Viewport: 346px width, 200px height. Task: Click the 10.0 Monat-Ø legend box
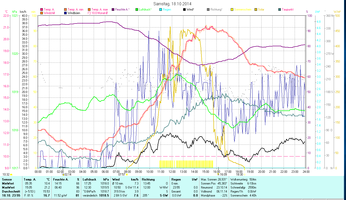click(x=89, y=13)
